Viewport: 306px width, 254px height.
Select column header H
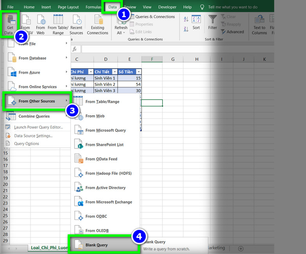[x=197, y=59]
